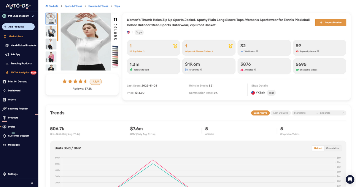The height and width of the screenshot is (187, 356).
Task: Open Dashboard from the sidebar
Action: [15, 91]
